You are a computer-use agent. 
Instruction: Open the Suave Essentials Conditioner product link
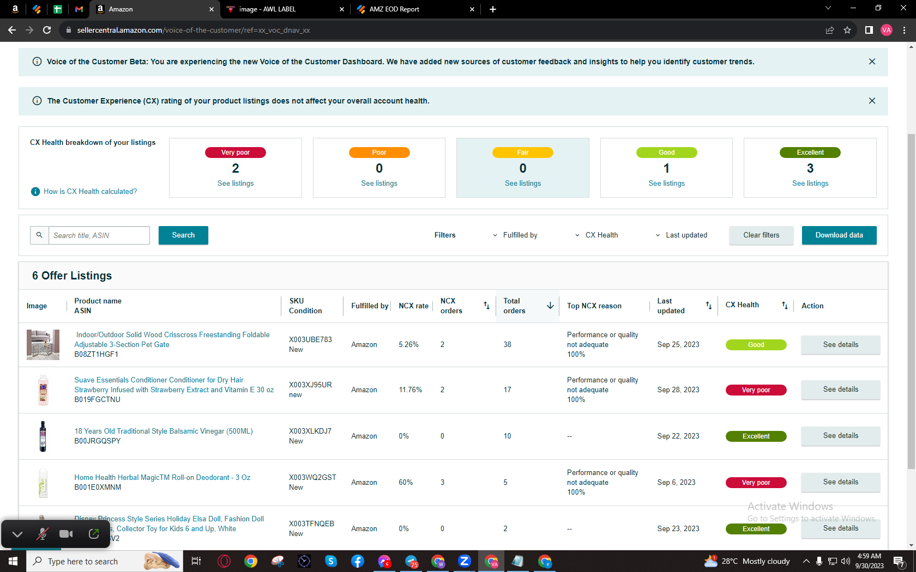(174, 385)
